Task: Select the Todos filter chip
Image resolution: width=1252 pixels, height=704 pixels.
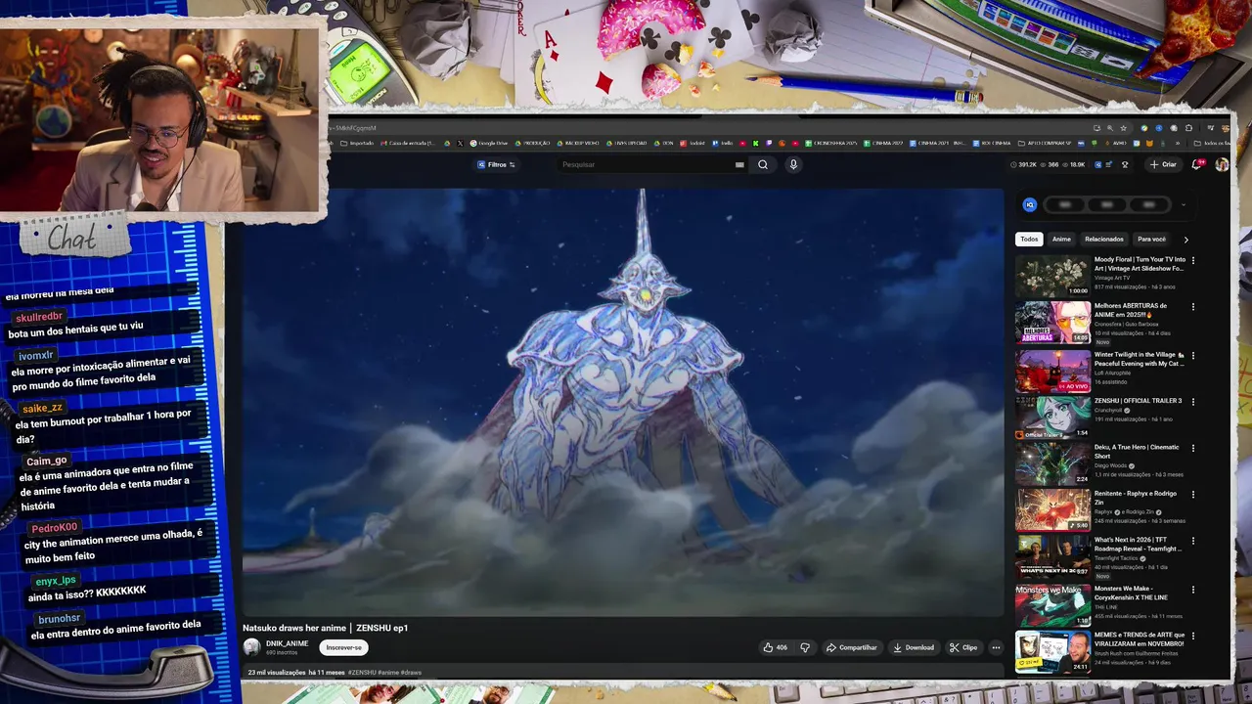Action: 1029,239
